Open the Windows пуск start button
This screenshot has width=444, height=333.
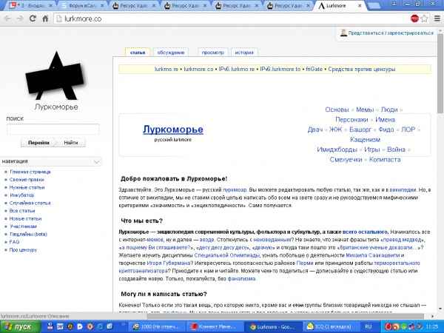20,327
